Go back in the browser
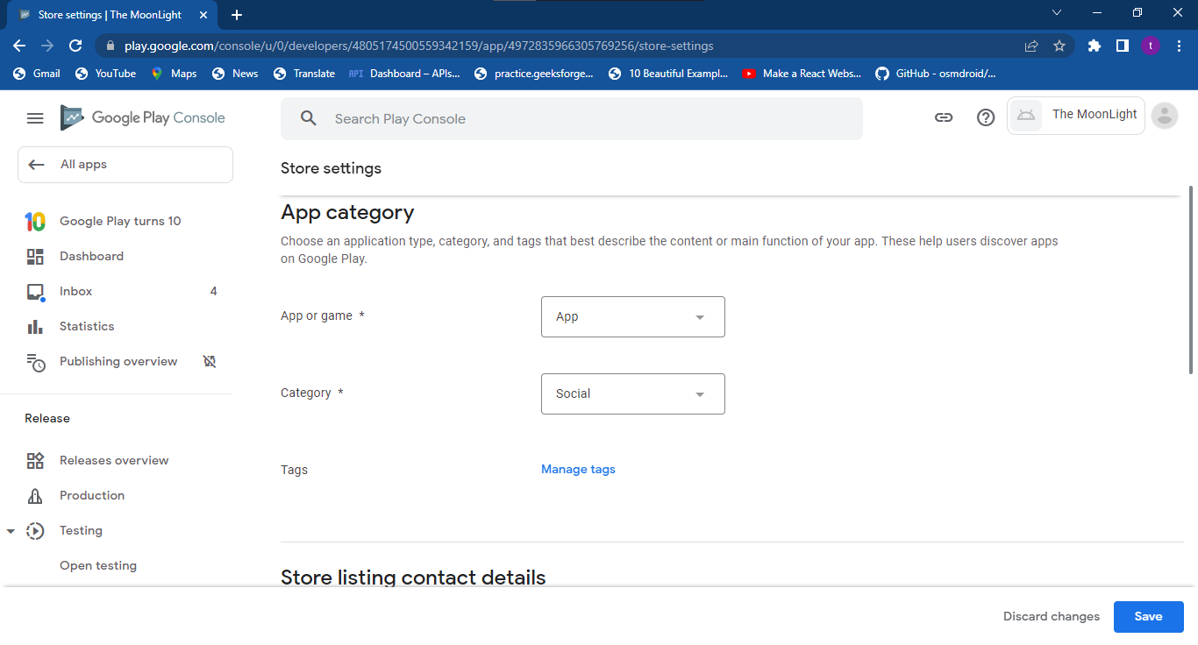This screenshot has width=1198, height=645. tap(19, 46)
